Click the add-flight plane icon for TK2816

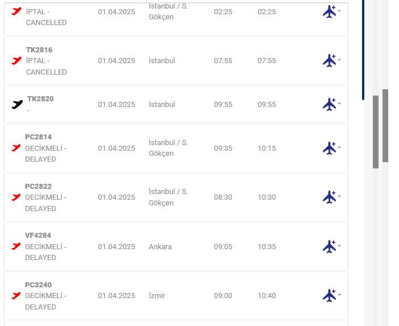click(329, 60)
